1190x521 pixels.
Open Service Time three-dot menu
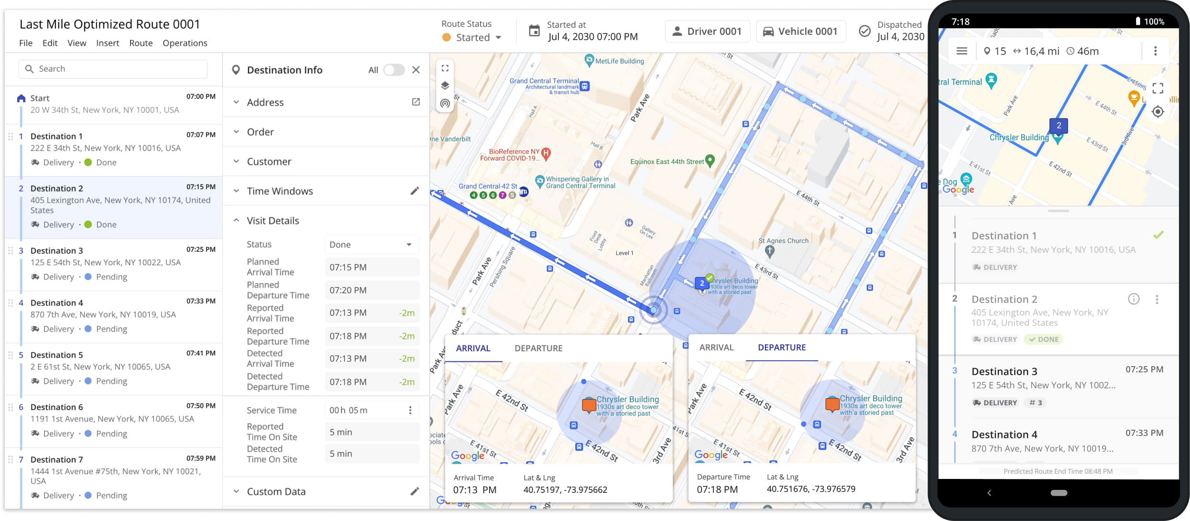coord(410,410)
